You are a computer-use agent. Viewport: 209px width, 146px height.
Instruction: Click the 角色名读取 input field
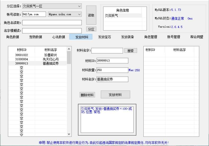pos(52,23)
